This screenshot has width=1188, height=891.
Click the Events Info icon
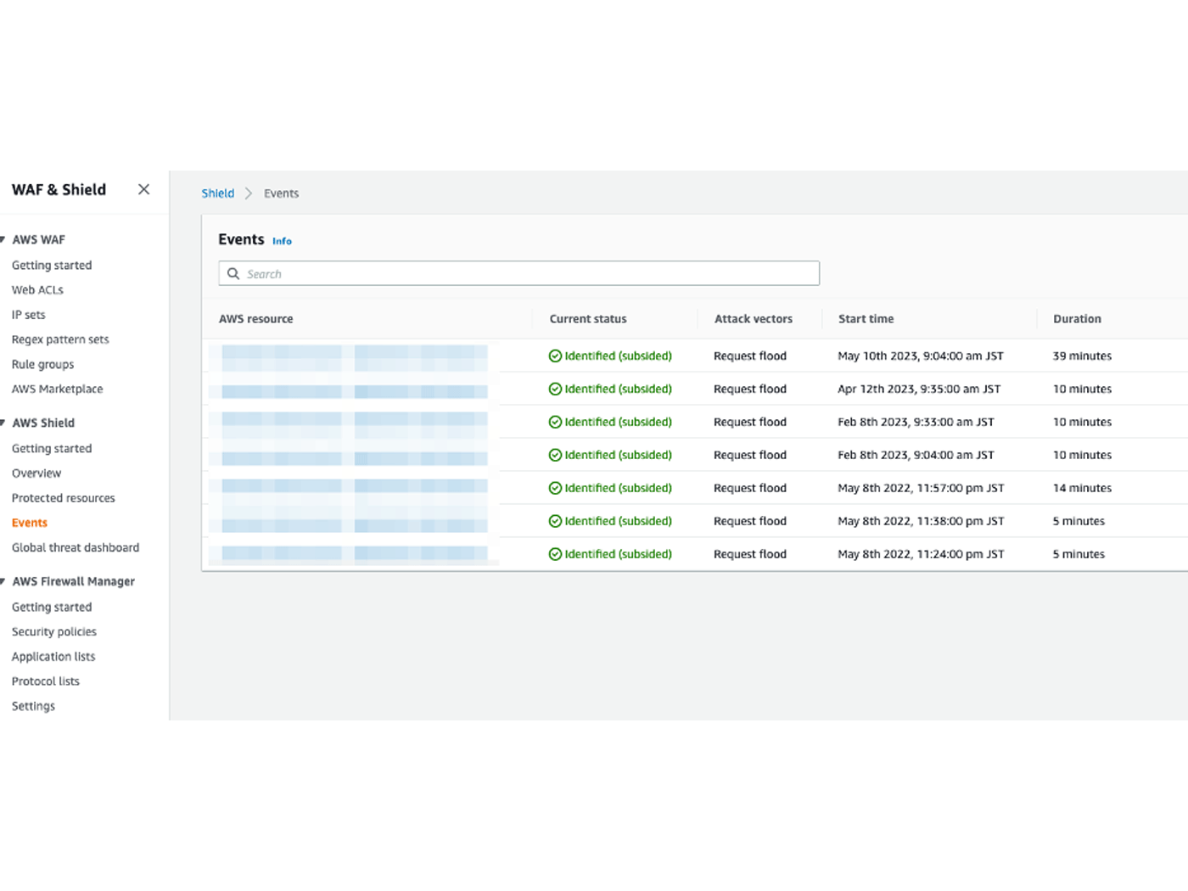[x=282, y=241]
